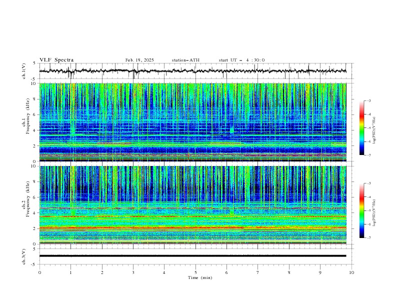Screen dimensions: 396x306
Task: Click the "-7" value on ch.2 colorbar
Action: point(368,238)
